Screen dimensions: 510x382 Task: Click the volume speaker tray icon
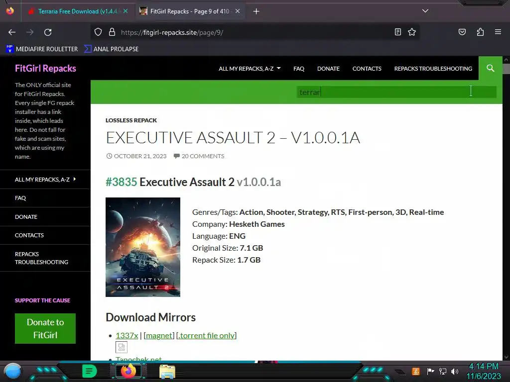pyautogui.click(x=454, y=371)
